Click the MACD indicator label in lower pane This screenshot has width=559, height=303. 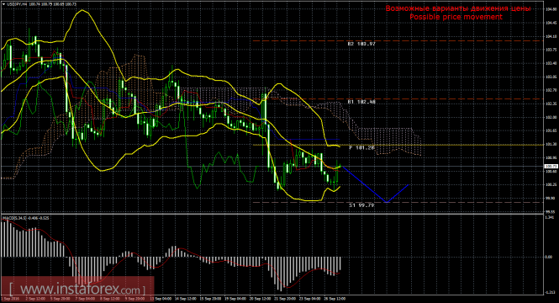(26, 218)
